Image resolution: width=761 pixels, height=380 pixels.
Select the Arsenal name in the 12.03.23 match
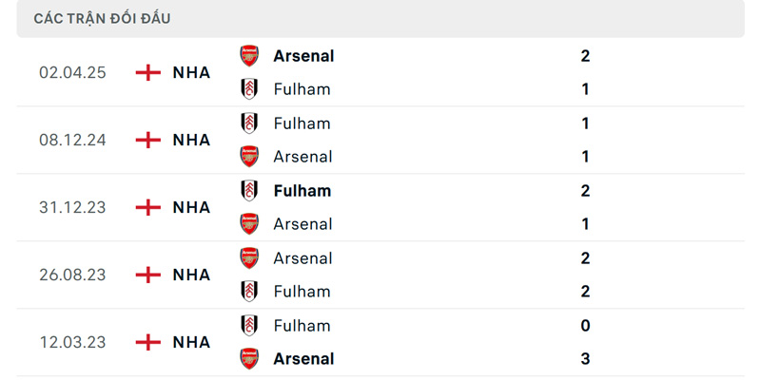pyautogui.click(x=303, y=359)
